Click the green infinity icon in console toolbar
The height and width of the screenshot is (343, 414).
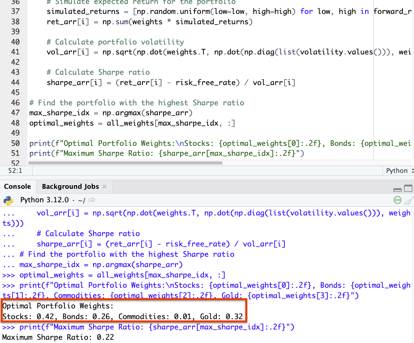[397, 200]
